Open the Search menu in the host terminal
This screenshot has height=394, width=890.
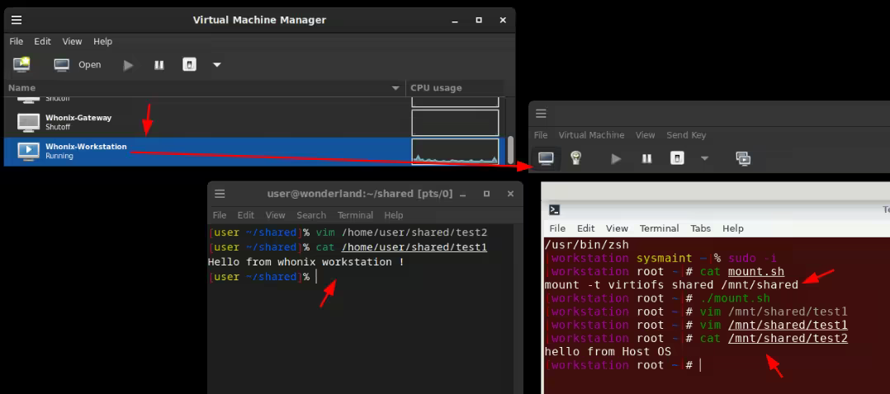point(311,215)
